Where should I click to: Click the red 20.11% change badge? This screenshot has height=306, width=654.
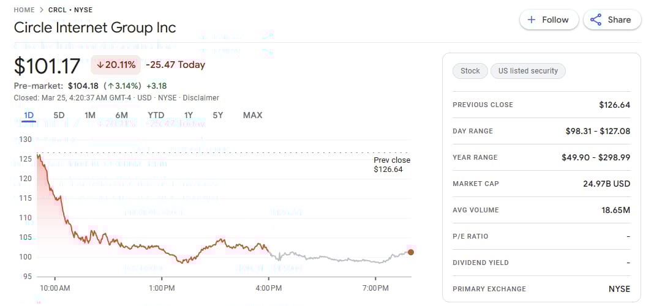pos(116,65)
